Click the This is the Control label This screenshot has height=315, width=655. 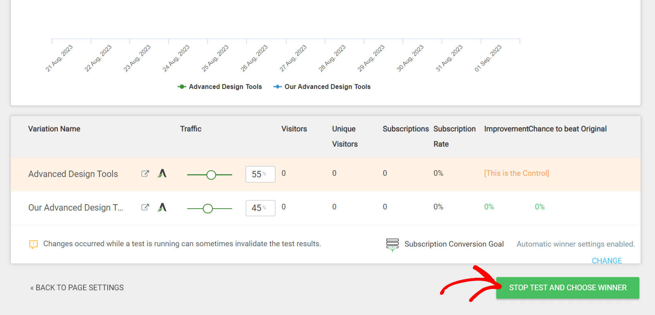pos(516,173)
